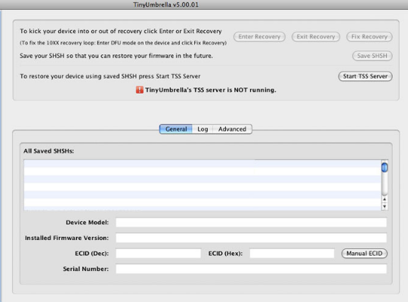Viewport: 408px width, 302px height.
Task: Click the Save SHSH button
Action: tap(372, 56)
